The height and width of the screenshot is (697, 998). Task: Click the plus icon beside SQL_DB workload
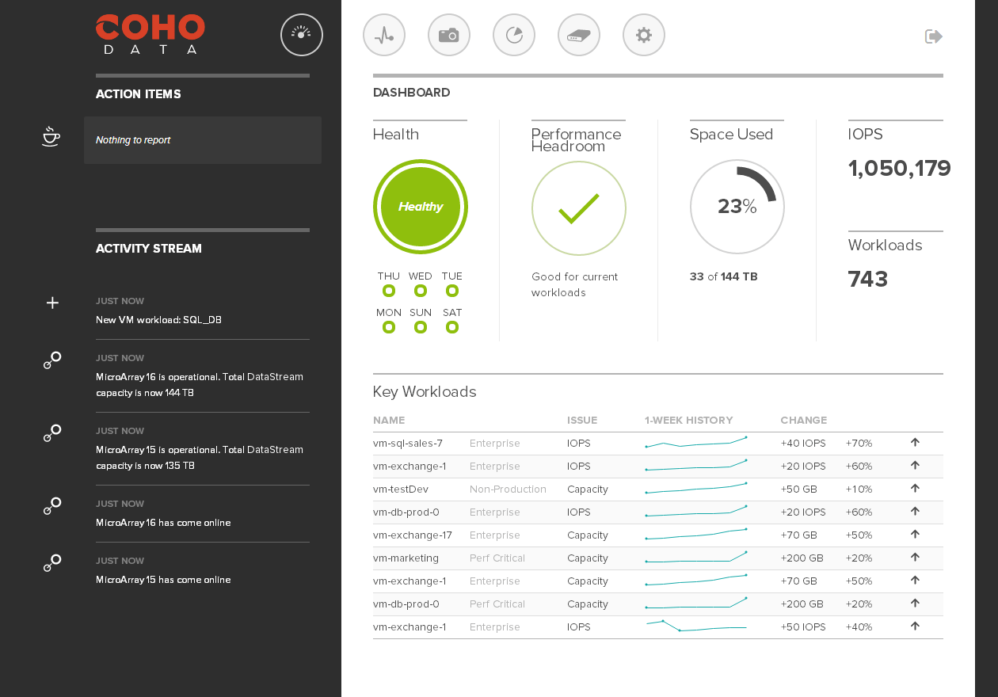point(52,303)
